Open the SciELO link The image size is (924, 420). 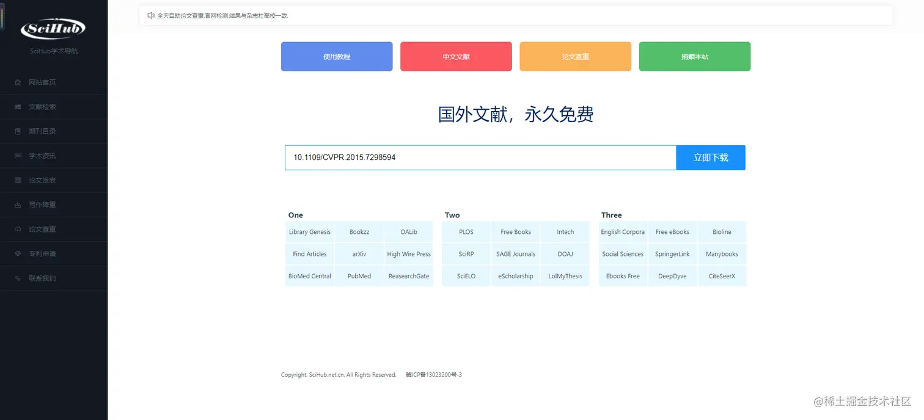pyautogui.click(x=466, y=276)
